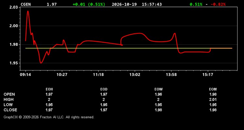This screenshot has height=130, width=244.
Task: Click the +0.01 (0.51%) change value
Action: tap(89, 4)
